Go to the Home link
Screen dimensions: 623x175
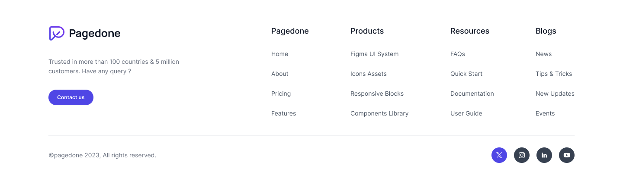[x=279, y=54]
